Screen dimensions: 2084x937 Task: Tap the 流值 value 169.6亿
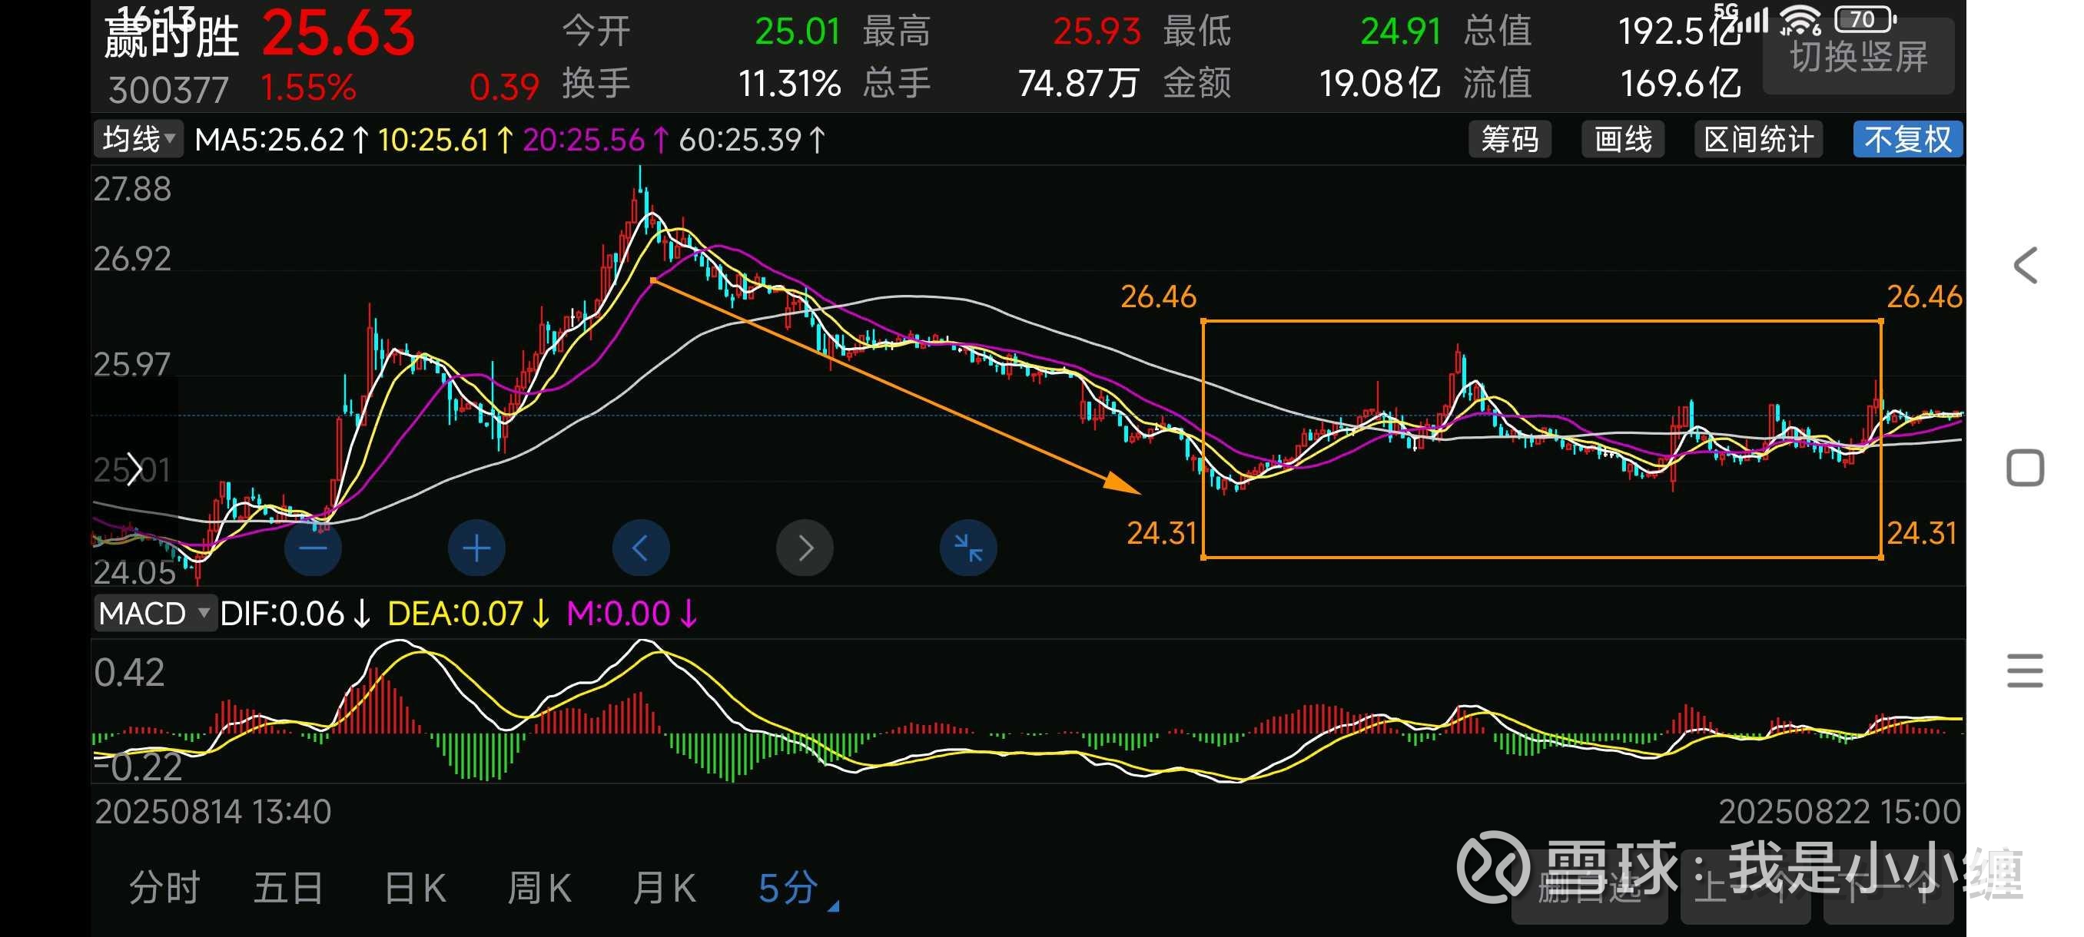[x=1681, y=83]
